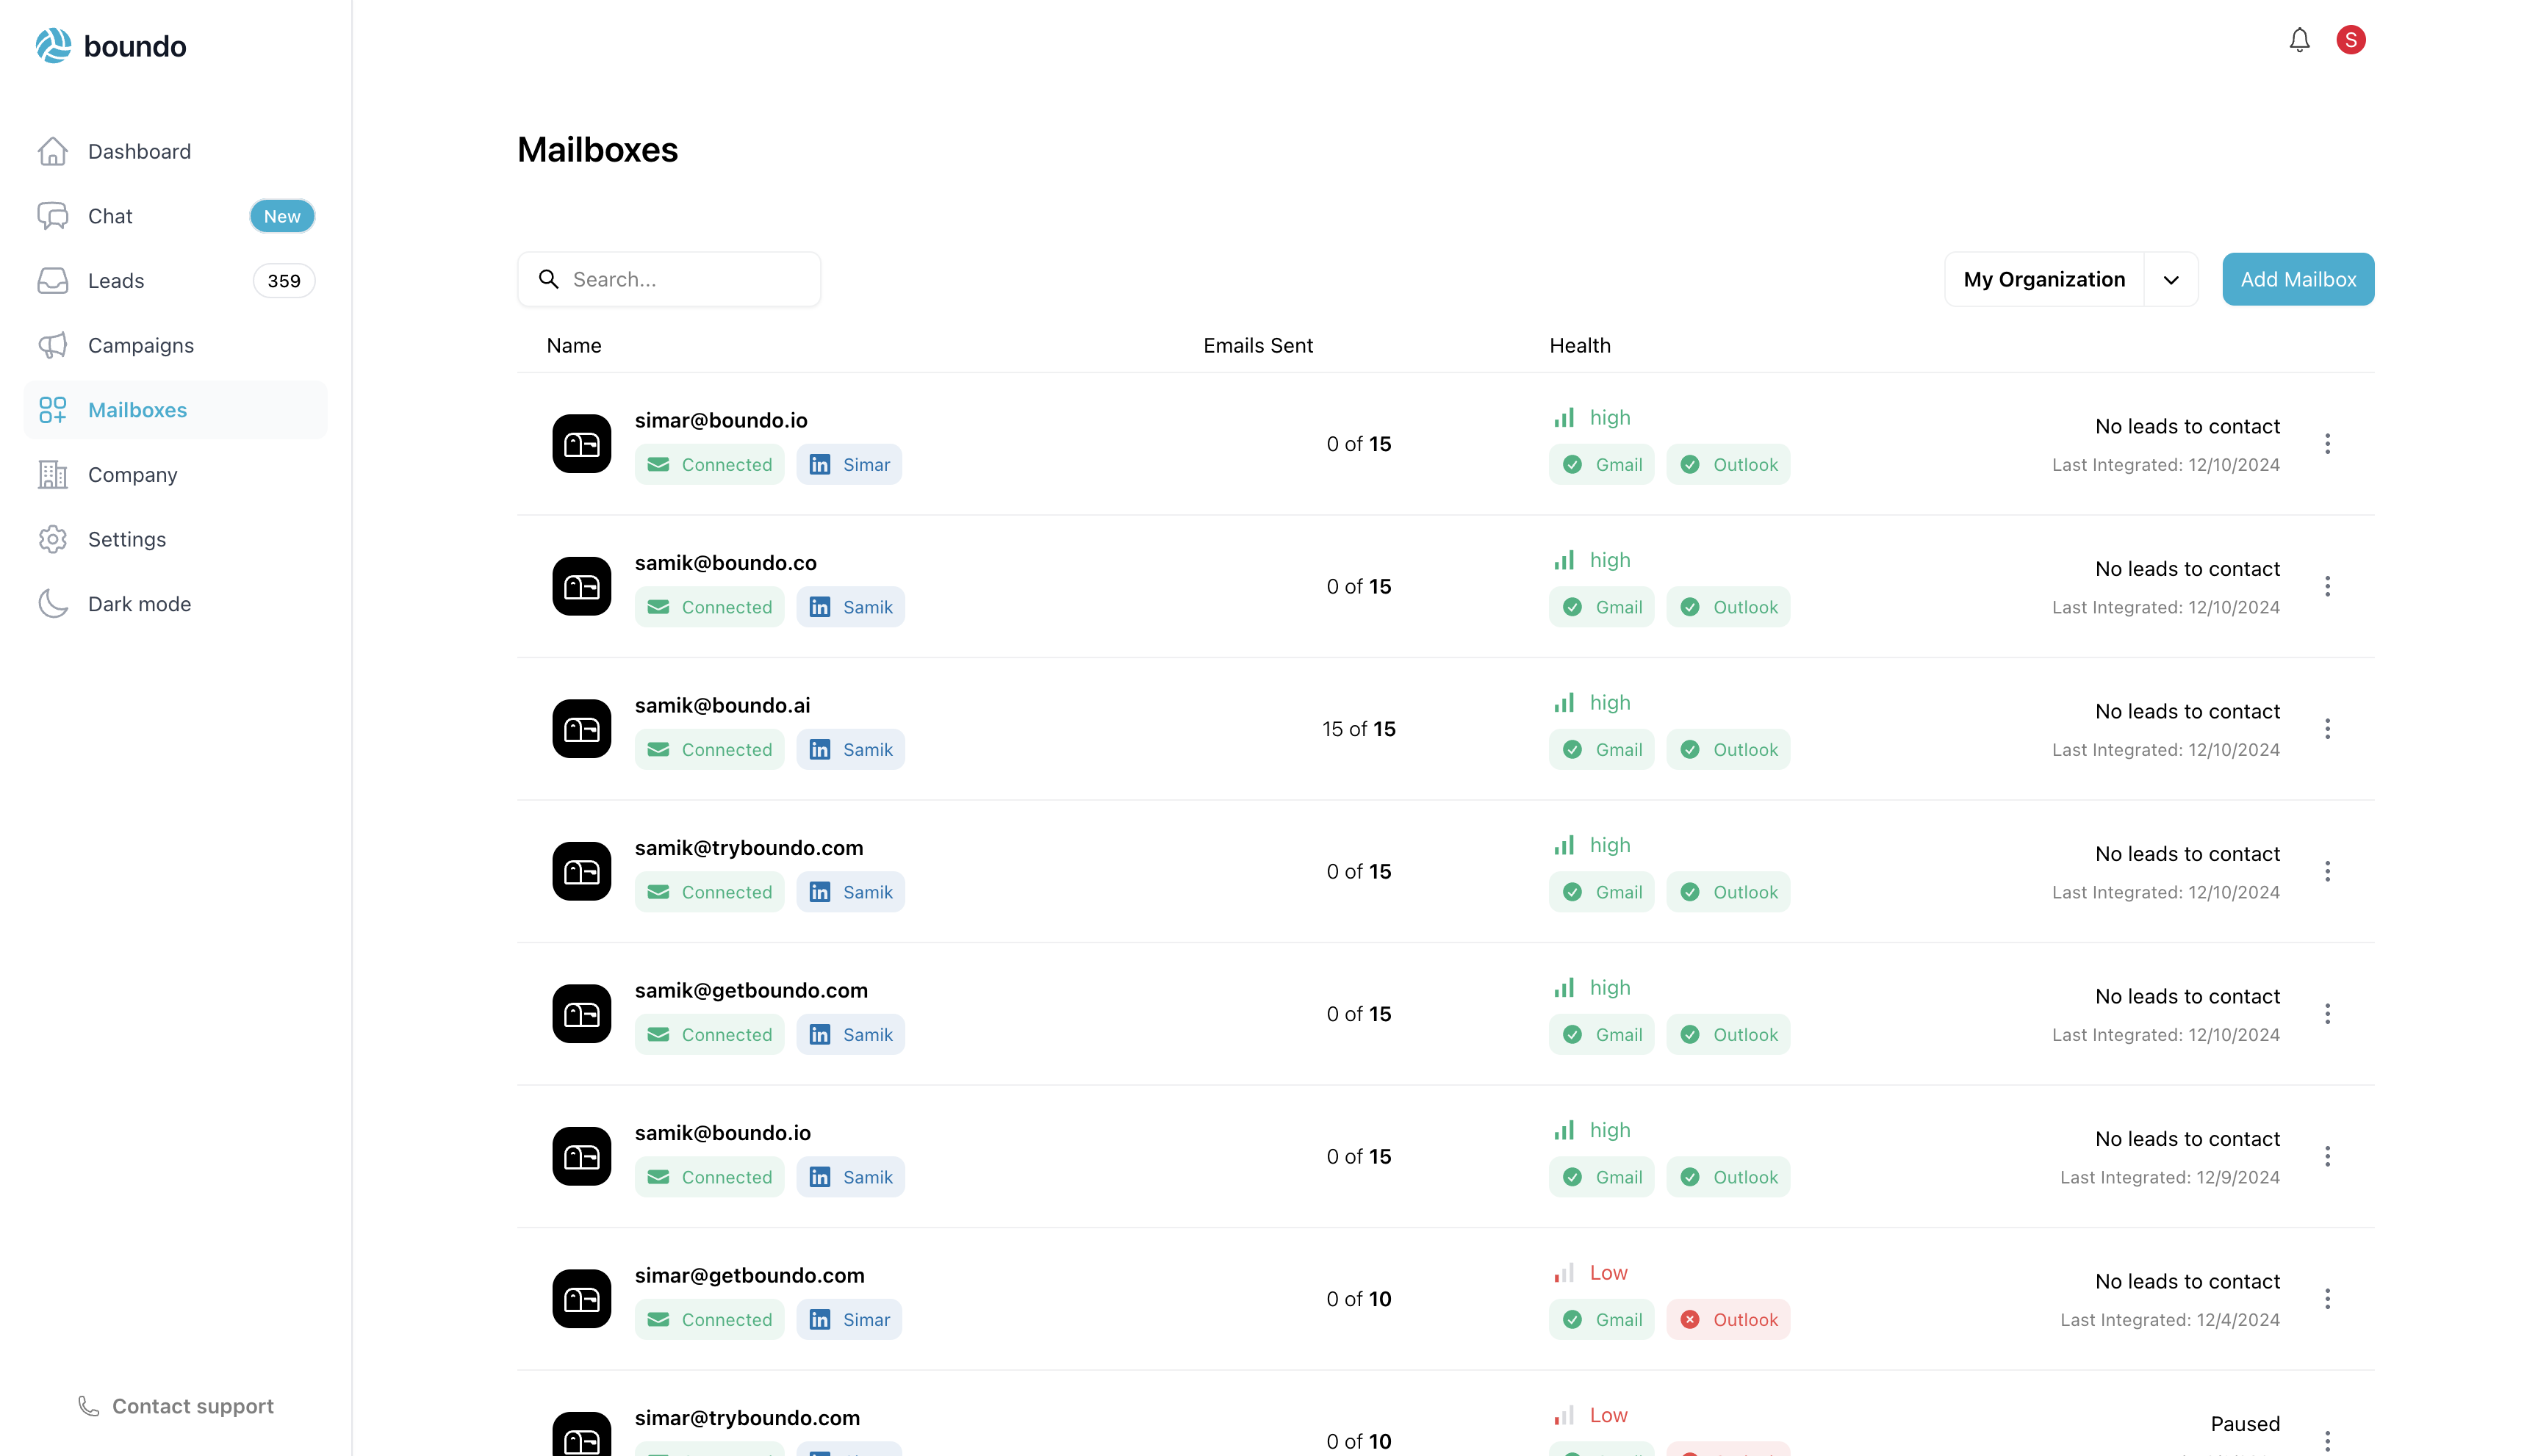Open Campaigns from the sidebar
2538x1456 pixels.
pos(141,345)
